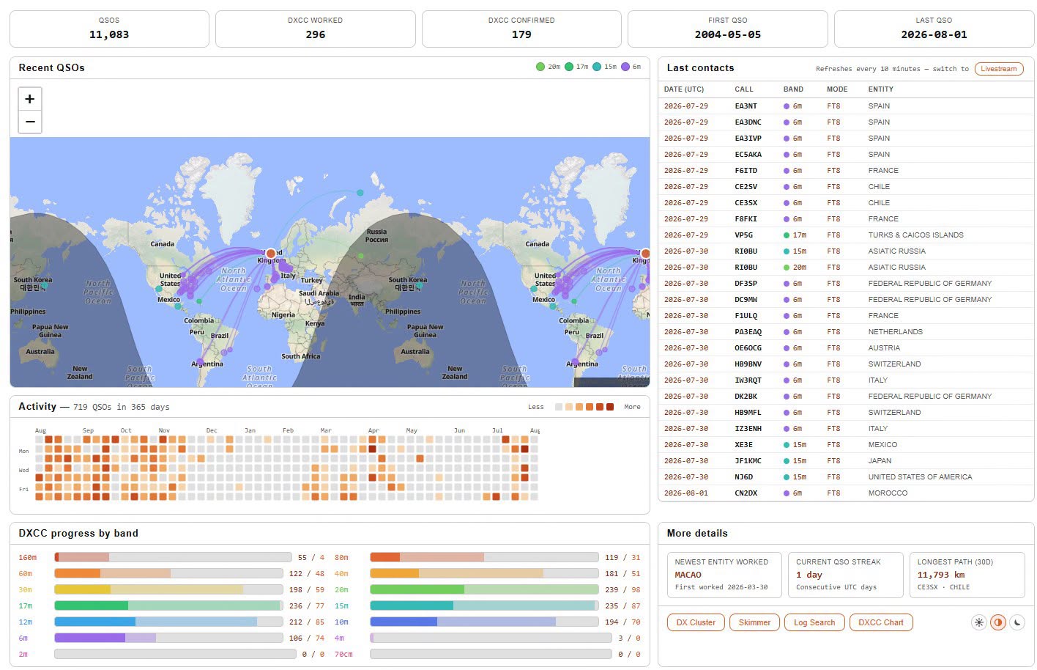Click the CALL column header

coord(744,89)
